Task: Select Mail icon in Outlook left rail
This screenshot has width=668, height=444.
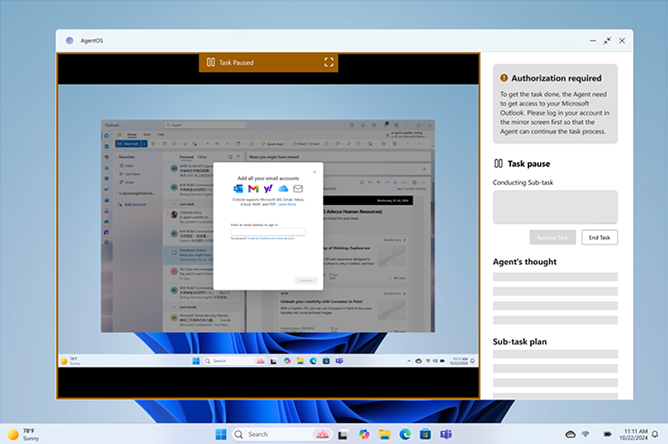Action: click(x=107, y=136)
